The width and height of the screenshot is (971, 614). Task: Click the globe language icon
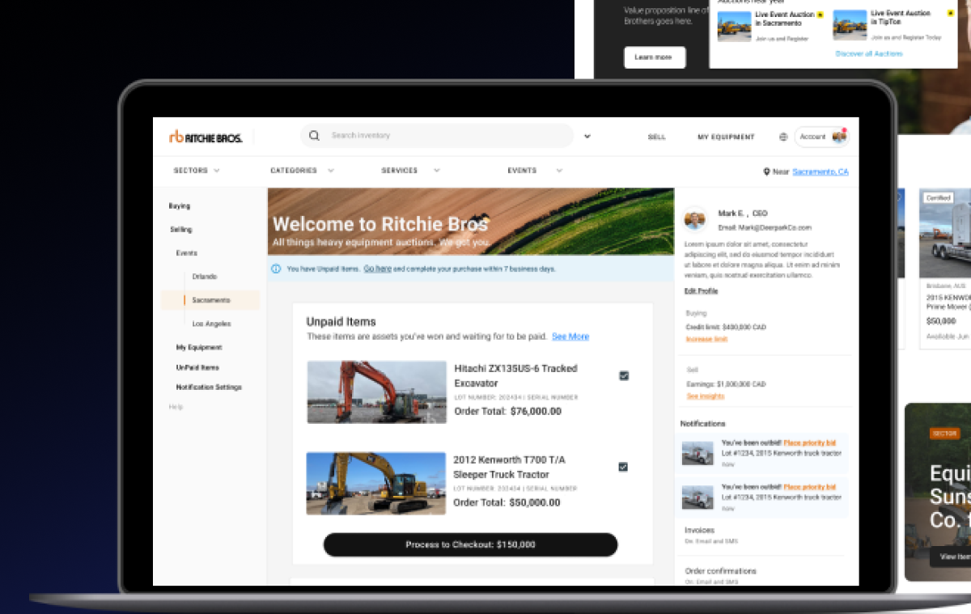(x=783, y=138)
